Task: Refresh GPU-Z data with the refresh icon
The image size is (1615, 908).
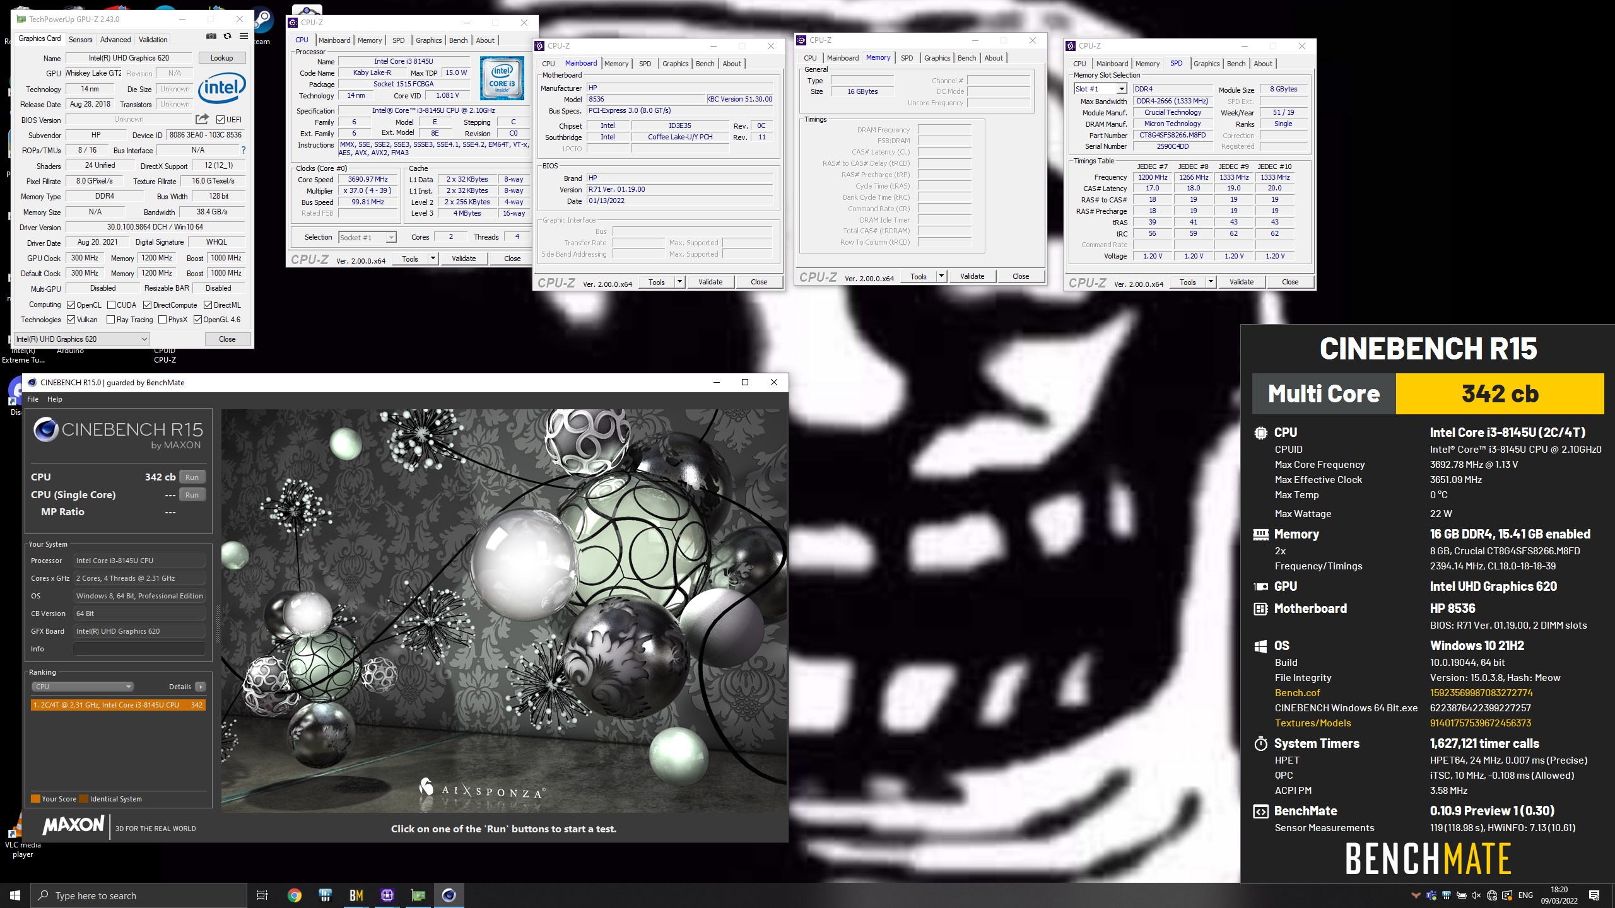Action: [227, 37]
